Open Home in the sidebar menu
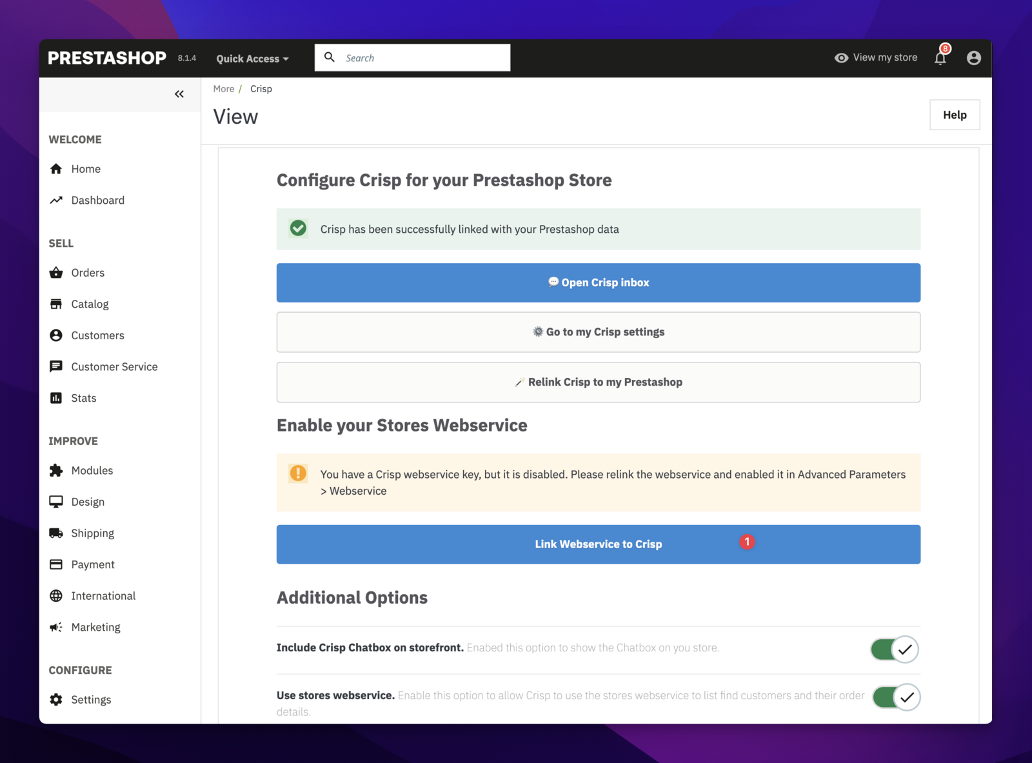This screenshot has width=1032, height=763. pos(86,169)
